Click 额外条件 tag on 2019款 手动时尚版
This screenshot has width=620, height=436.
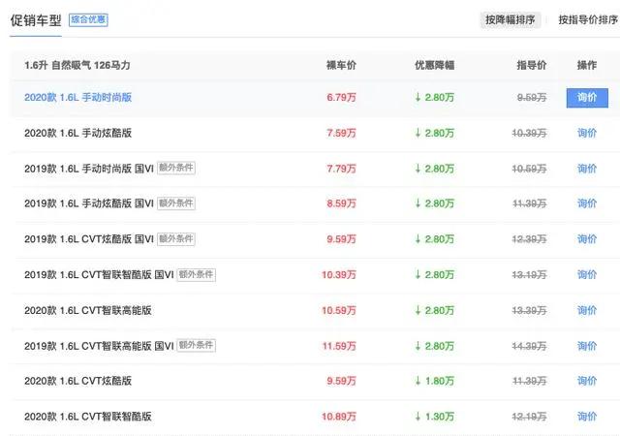click(176, 168)
